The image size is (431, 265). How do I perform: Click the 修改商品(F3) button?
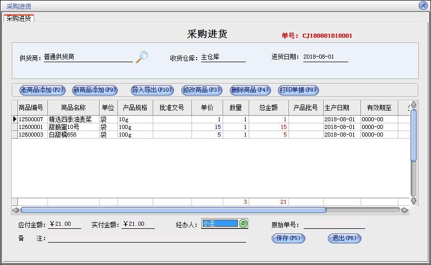pos(202,90)
